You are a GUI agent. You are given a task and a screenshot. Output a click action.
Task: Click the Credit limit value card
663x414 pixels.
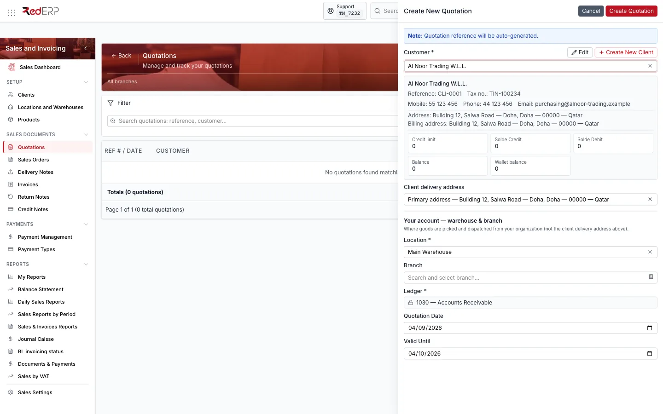pos(448,143)
